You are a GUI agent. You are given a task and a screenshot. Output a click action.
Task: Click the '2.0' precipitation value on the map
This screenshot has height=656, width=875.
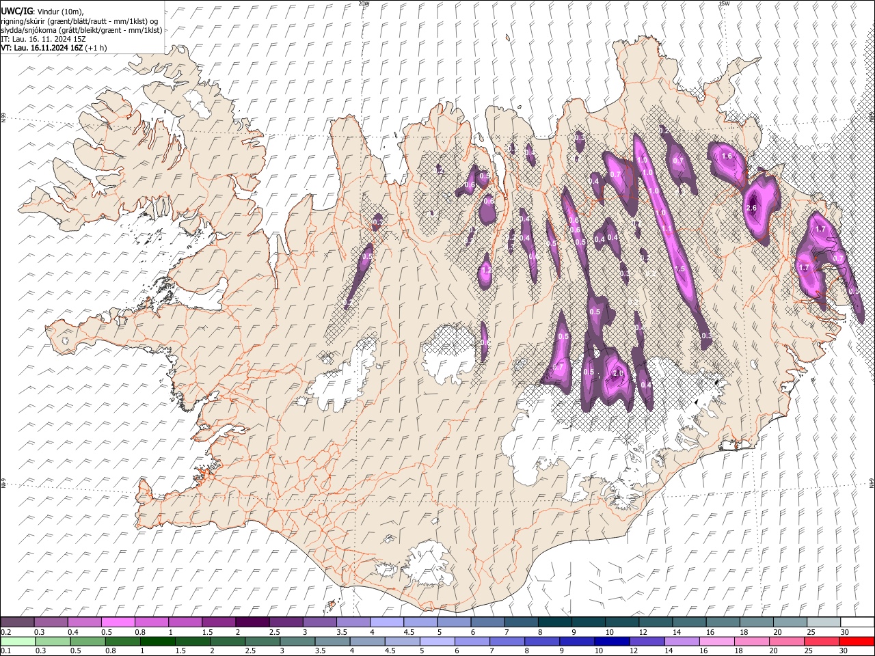click(x=619, y=374)
